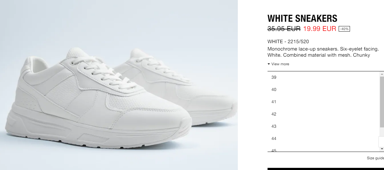
Task: Click the View more caret arrow
Action: click(x=269, y=64)
